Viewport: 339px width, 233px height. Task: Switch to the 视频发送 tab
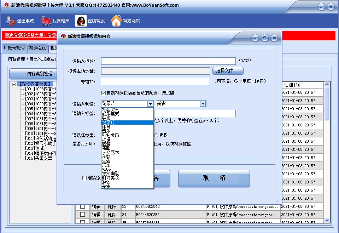[37, 48]
